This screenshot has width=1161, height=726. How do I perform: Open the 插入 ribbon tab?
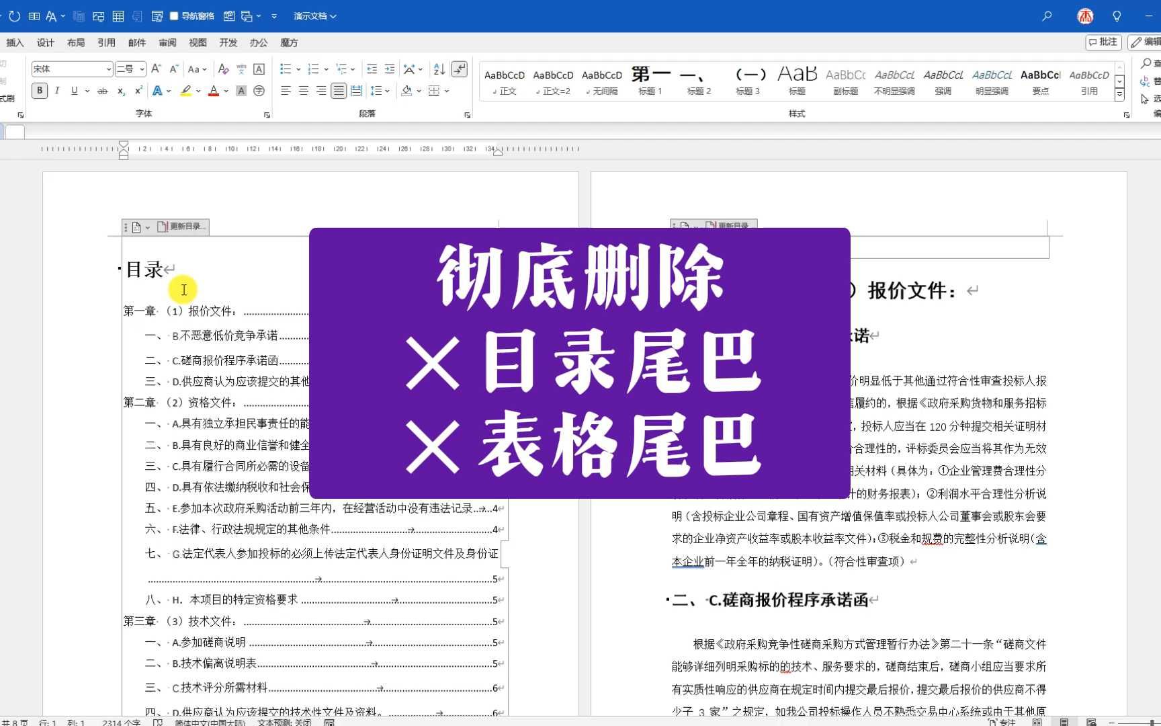pyautogui.click(x=15, y=42)
